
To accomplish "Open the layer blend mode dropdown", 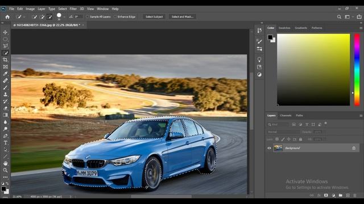I will tap(283, 132).
